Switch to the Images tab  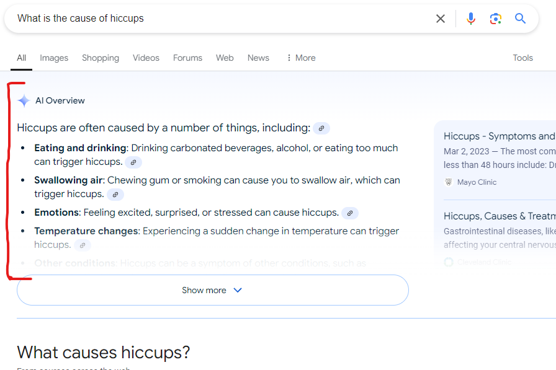(54, 58)
